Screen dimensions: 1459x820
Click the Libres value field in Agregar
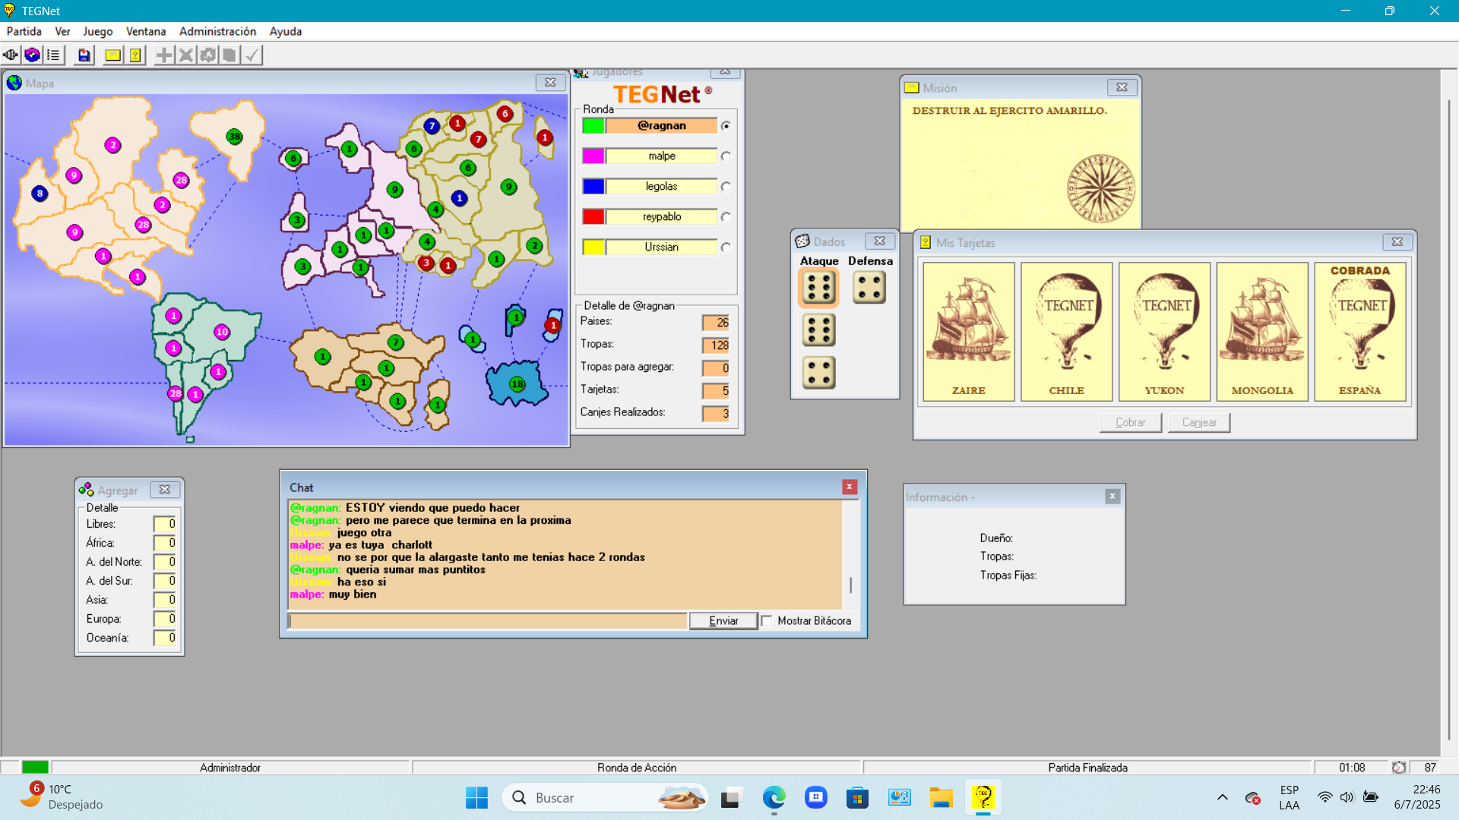click(x=165, y=524)
